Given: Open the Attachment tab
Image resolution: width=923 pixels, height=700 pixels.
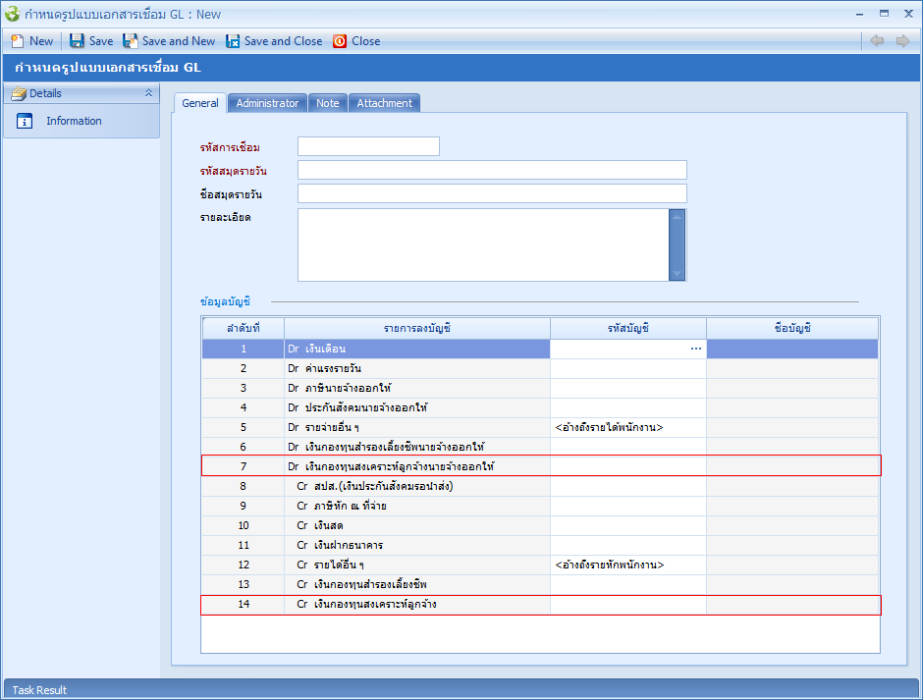Looking at the screenshot, I should 384,103.
